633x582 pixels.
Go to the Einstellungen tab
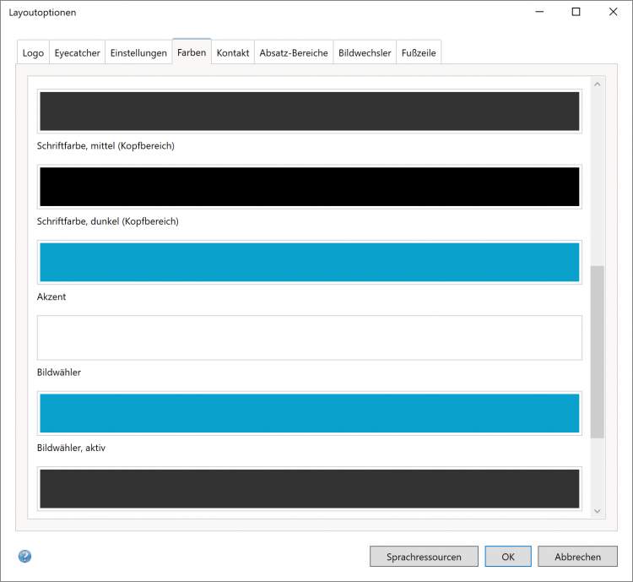click(x=138, y=52)
